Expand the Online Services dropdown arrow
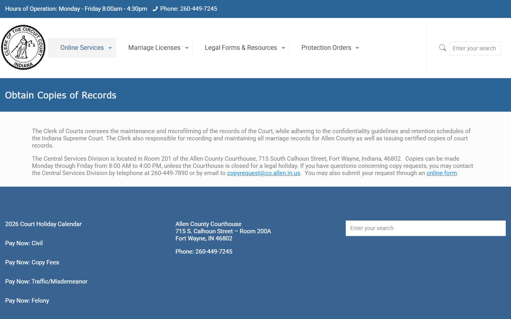The height and width of the screenshot is (319, 511). [x=110, y=48]
